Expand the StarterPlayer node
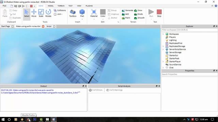The width and height of the screenshot is (218, 122). coord(163,62)
